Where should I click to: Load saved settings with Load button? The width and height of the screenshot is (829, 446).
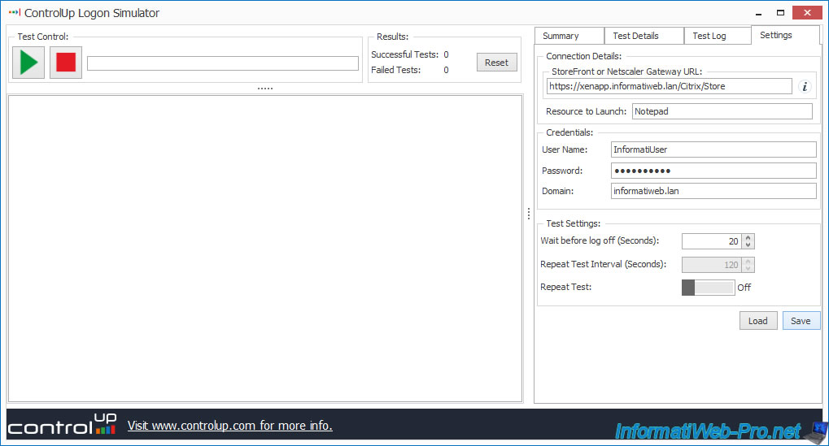(758, 321)
